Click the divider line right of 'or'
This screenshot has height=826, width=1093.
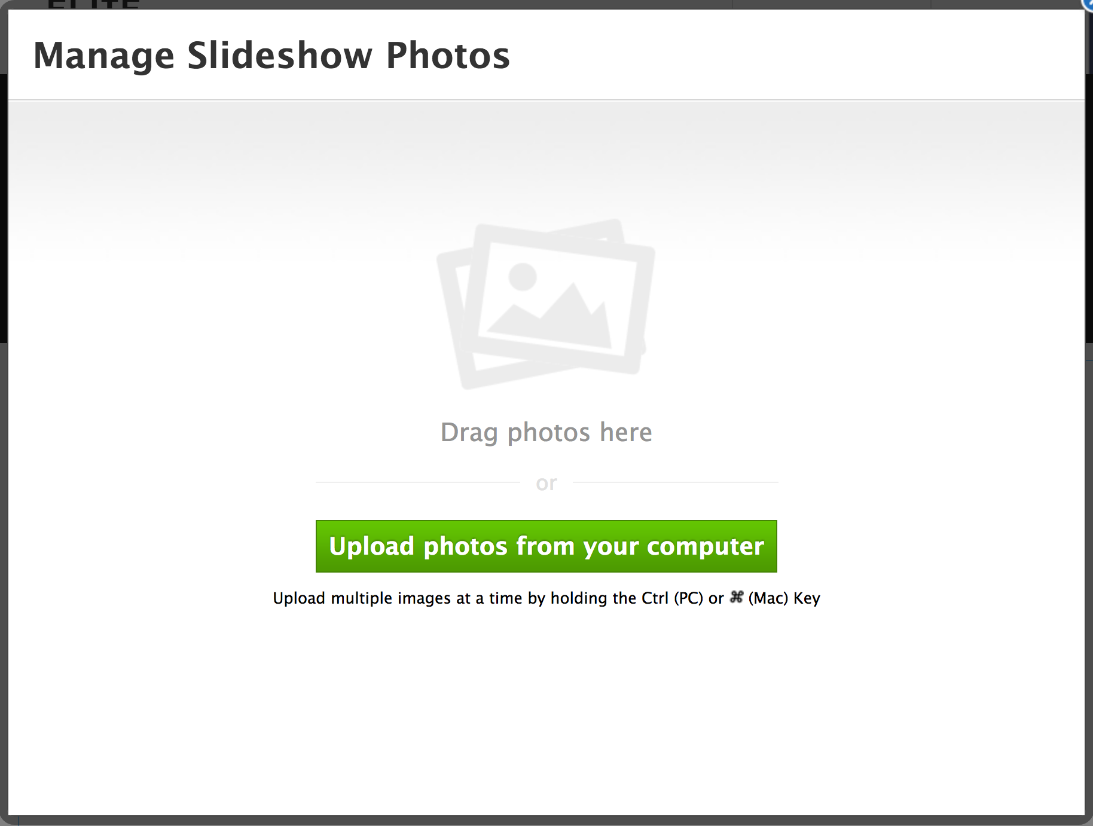(675, 482)
